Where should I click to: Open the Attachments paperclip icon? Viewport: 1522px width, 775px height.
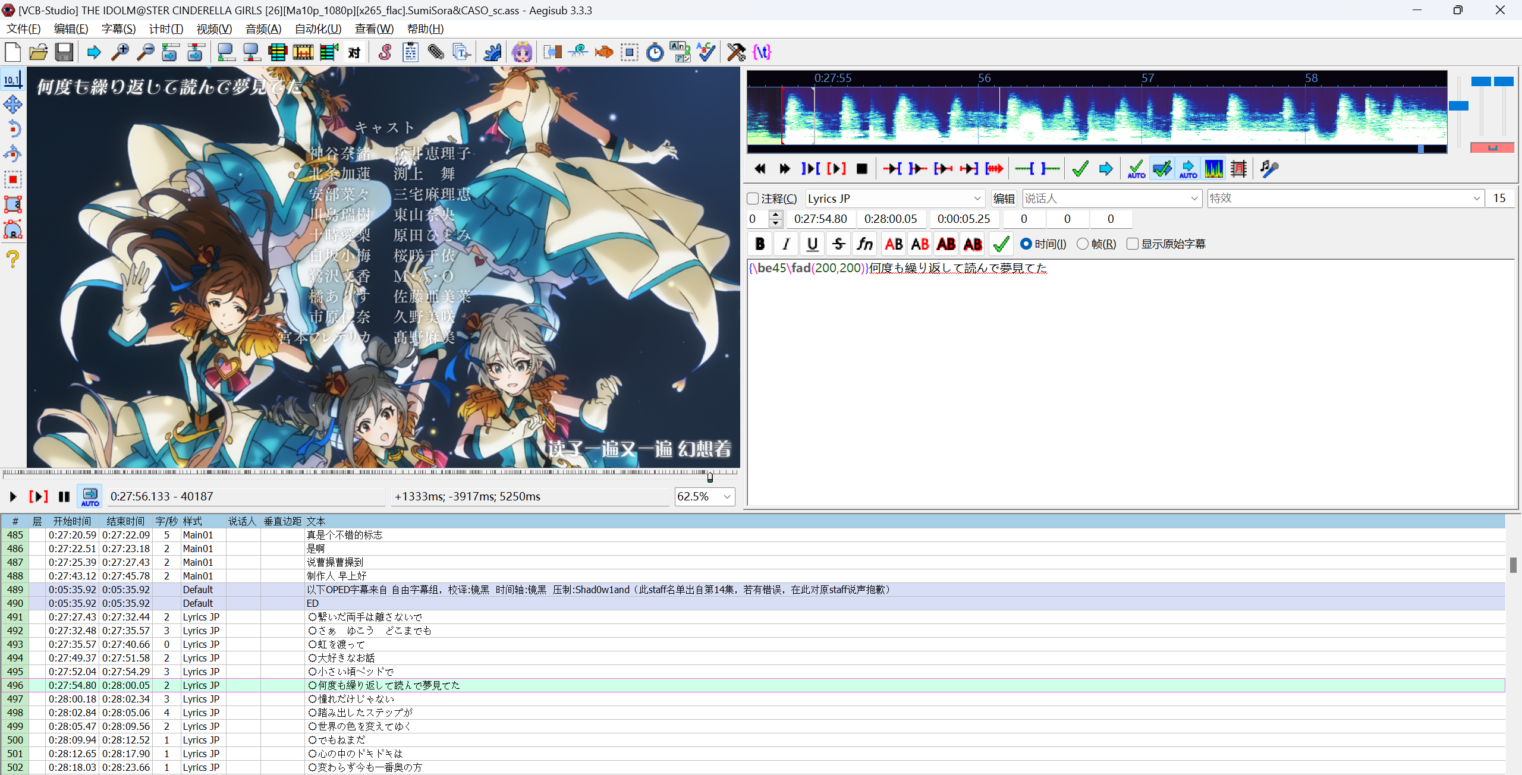[x=436, y=52]
